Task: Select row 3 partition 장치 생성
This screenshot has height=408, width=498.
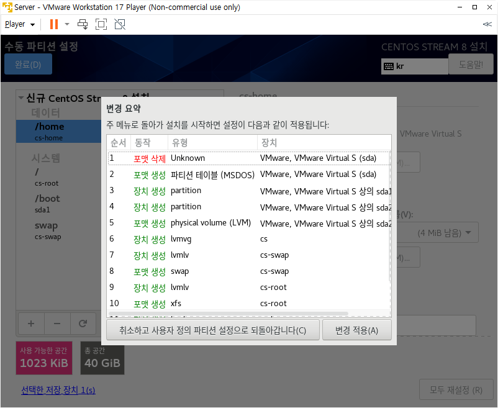Action: (249, 191)
